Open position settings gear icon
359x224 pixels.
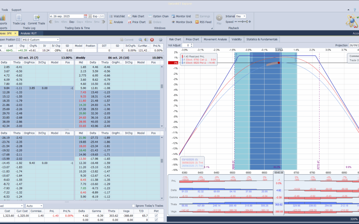pos(161,40)
